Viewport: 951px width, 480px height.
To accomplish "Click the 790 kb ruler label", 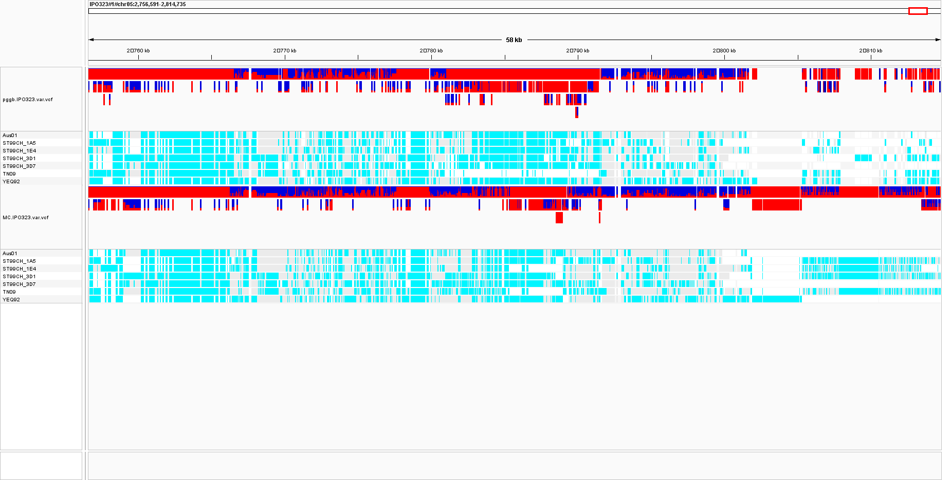I will point(578,51).
